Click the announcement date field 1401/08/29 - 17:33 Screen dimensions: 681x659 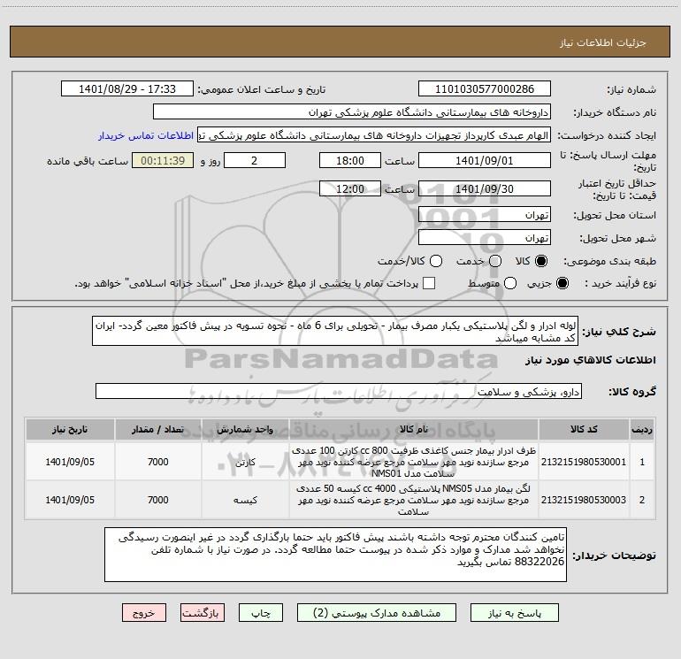pos(127,88)
